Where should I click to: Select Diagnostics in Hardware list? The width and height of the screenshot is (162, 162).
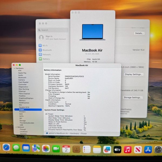coord(23,87)
